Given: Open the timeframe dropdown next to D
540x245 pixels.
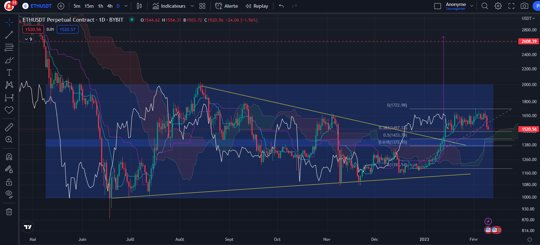Looking at the screenshot, I should coord(126,6).
